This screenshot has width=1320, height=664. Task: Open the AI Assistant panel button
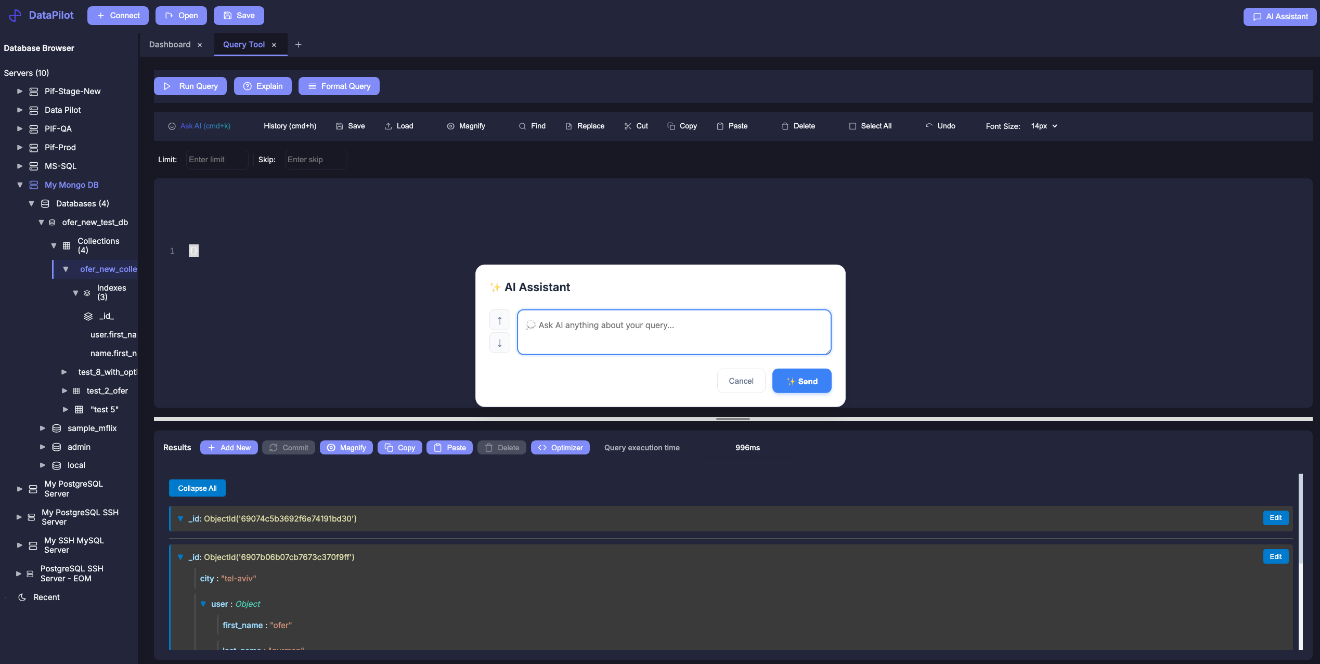1280,17
